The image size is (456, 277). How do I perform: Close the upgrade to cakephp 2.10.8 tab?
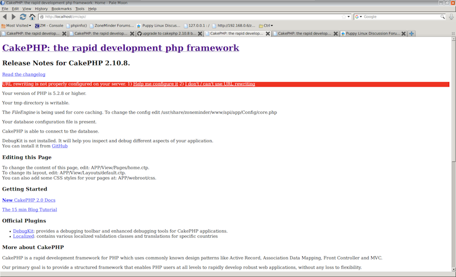coord(200,34)
